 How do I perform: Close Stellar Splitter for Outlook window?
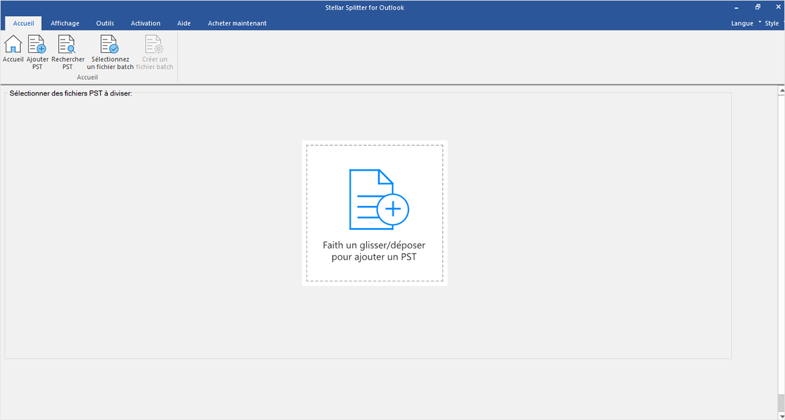click(778, 7)
